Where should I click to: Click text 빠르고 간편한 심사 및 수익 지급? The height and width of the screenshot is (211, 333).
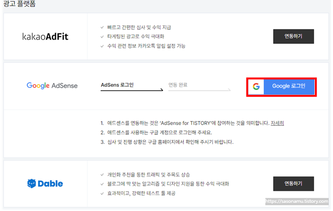click(x=139, y=28)
